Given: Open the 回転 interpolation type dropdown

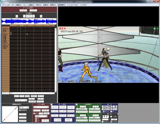Looking at the screenshot, I should point(24,107).
